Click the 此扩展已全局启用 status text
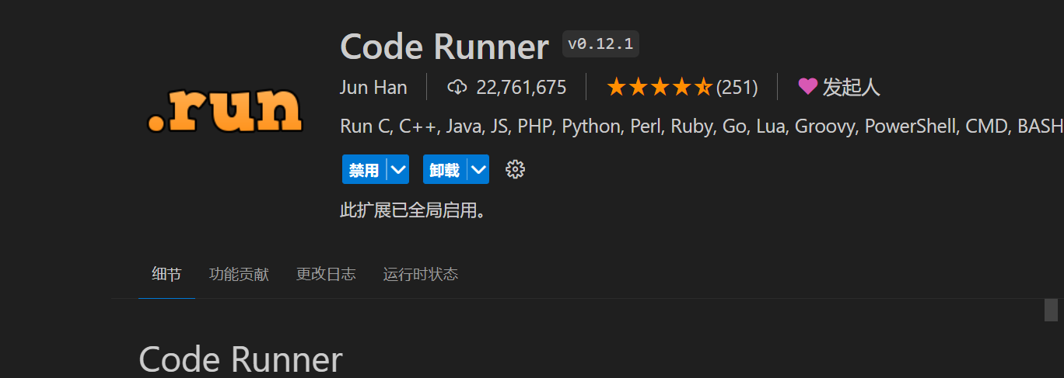This screenshot has width=1064, height=378. point(413,210)
